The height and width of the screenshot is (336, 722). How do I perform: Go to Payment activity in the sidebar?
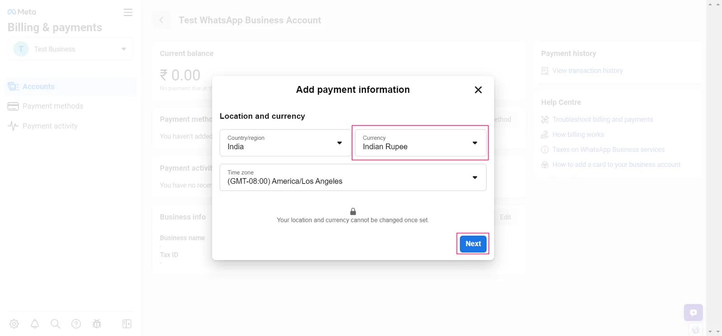70,126
